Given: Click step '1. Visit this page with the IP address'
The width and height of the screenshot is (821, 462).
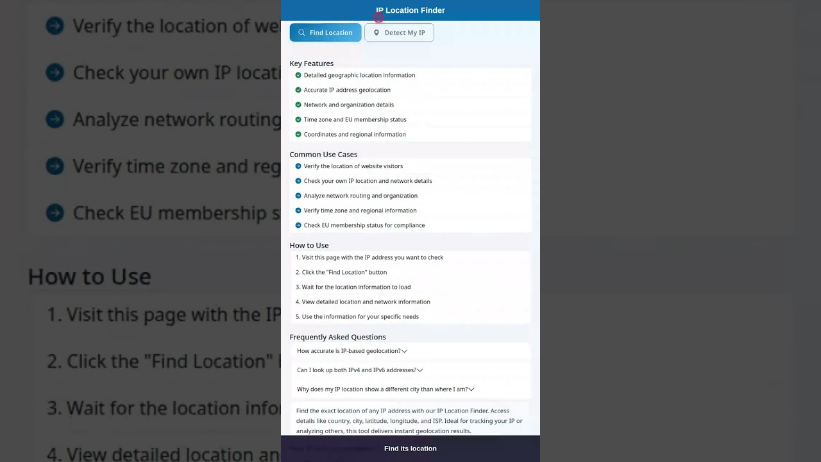Looking at the screenshot, I should tap(369, 257).
